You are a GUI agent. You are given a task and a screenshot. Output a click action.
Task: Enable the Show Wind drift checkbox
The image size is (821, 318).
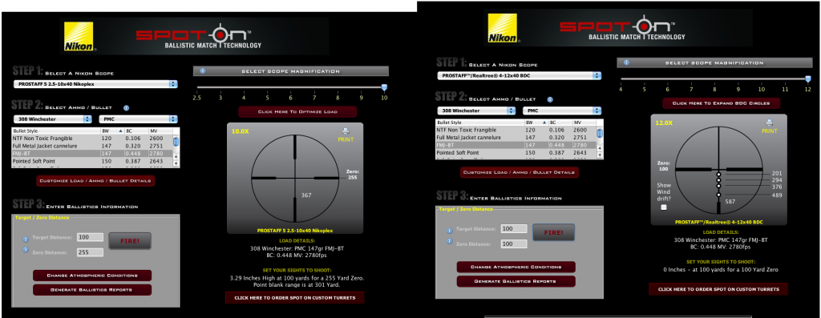point(664,207)
